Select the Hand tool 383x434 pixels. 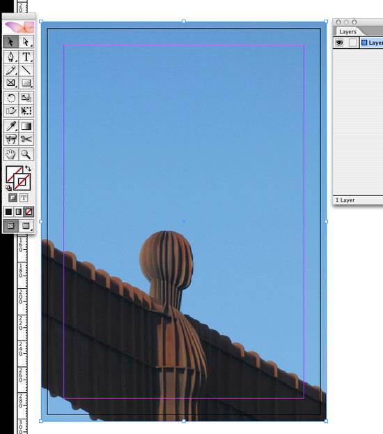[10, 154]
